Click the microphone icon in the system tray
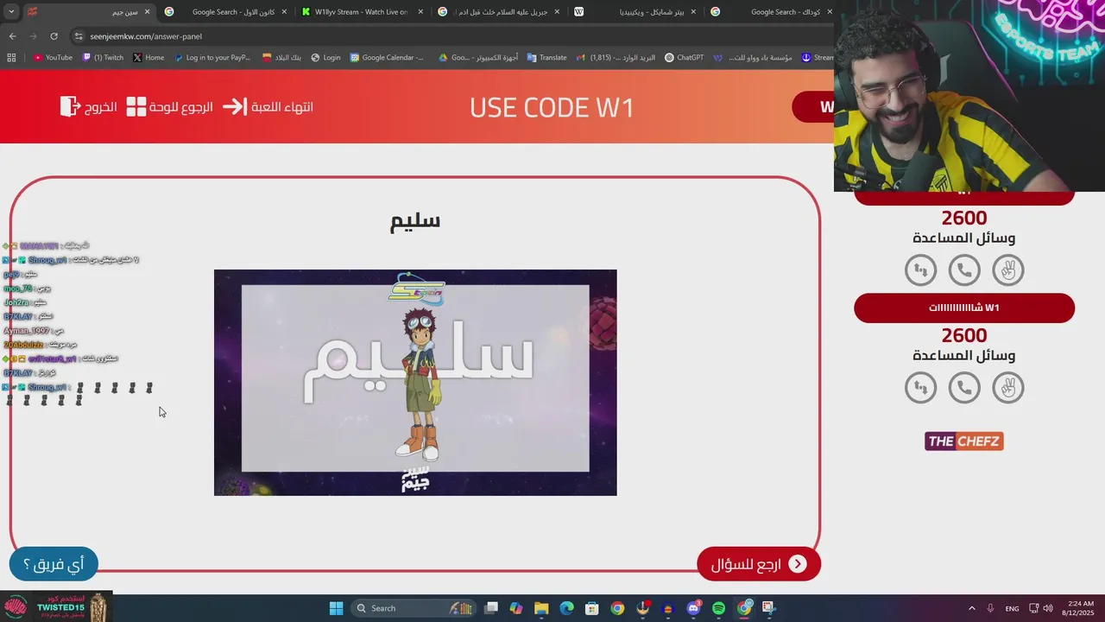1105x622 pixels. tap(990, 608)
